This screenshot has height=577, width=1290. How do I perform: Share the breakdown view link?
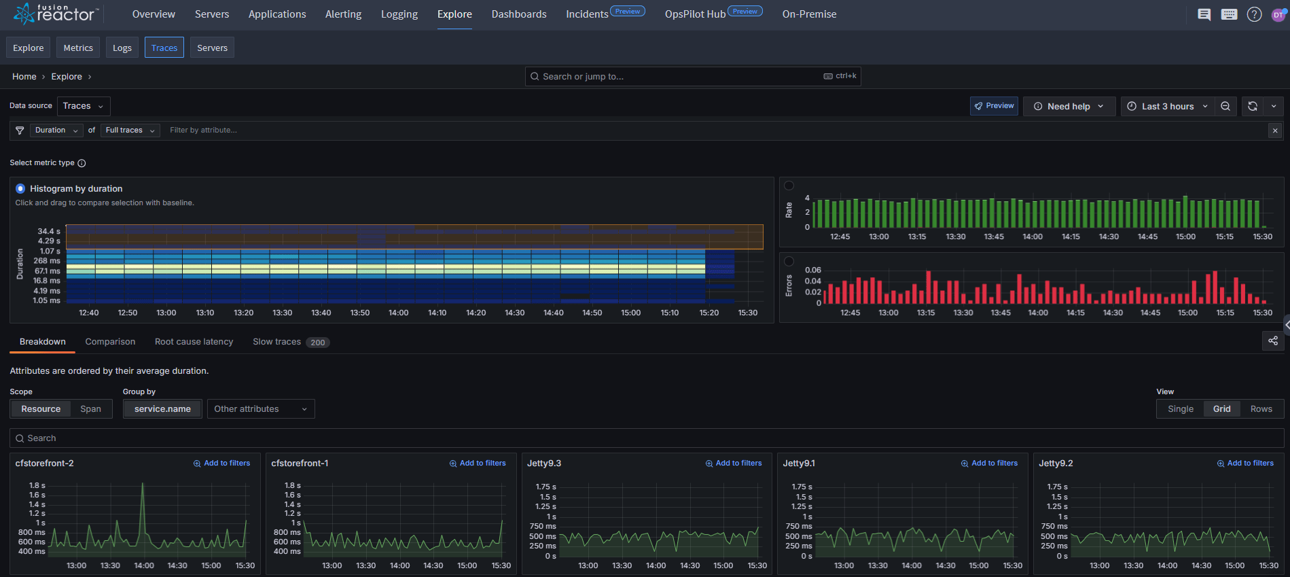pos(1273,341)
